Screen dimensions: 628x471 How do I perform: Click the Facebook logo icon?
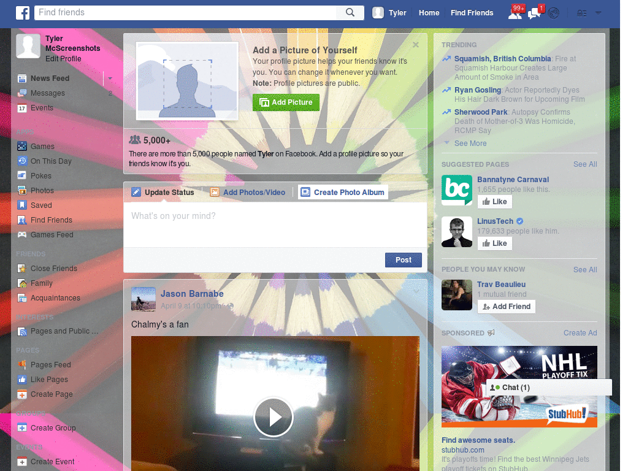(x=23, y=13)
